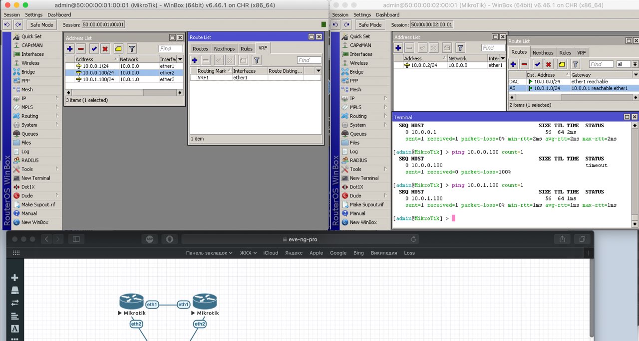
Task: Select the VRF1 row in left Route List
Action: click(x=255, y=78)
